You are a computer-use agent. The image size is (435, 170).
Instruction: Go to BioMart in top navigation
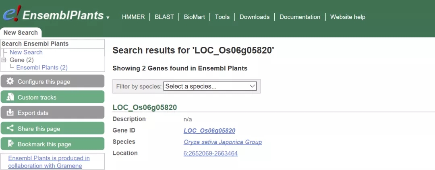194,17
